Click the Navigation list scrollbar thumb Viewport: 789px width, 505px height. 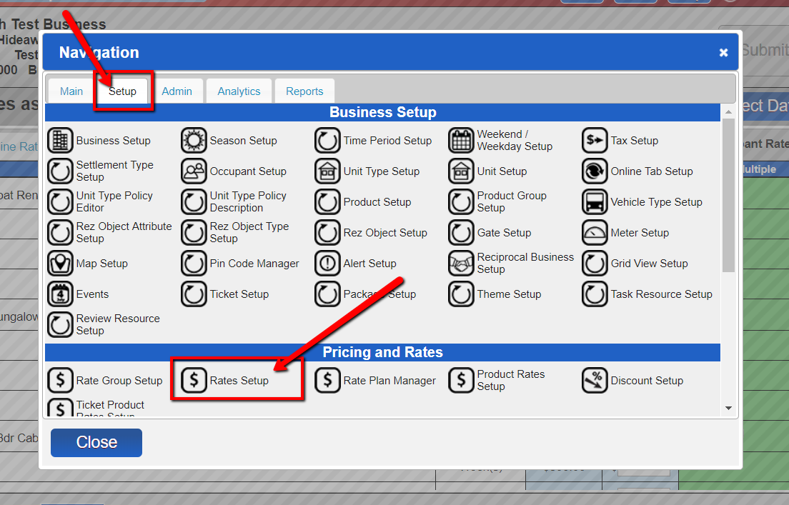728,196
